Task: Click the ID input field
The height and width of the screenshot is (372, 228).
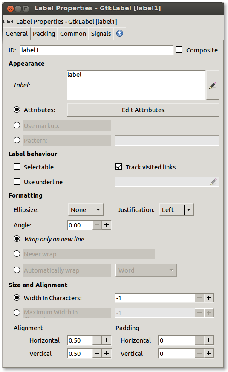Action: click(x=97, y=50)
